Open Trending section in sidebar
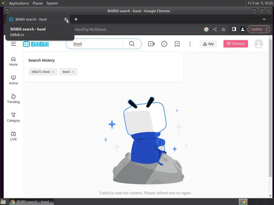Image resolution: width=274 pixels, height=205 pixels. coord(13,99)
